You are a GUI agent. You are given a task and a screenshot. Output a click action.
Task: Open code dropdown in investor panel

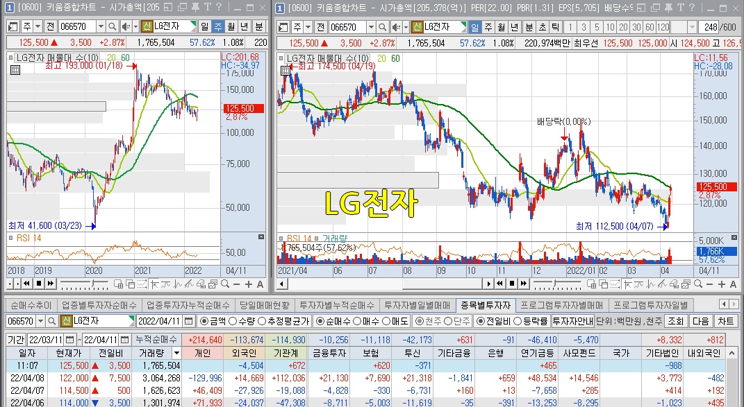tap(40, 321)
